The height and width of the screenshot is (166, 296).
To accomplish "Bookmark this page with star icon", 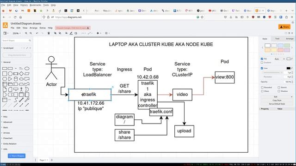I will [x=202, y=17].
